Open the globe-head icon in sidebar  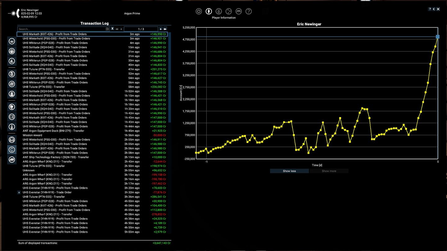tap(12, 107)
